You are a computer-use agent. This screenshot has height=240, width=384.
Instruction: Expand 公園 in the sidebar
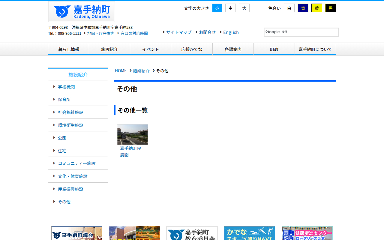coord(62,138)
